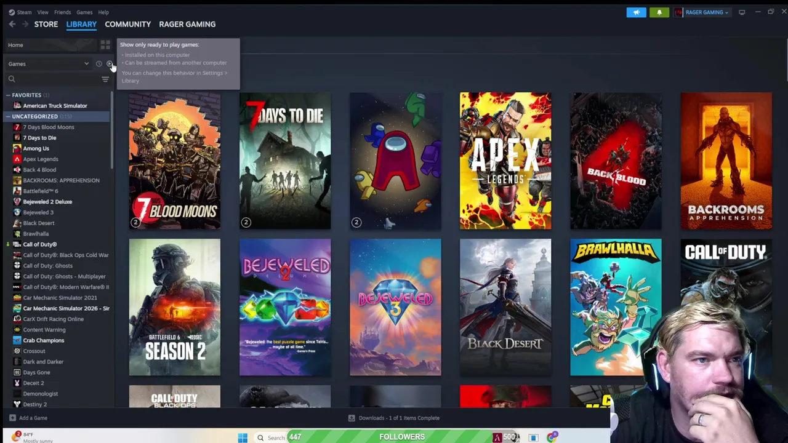Select 7 Days Blood Moons in sidebar
Image resolution: width=788 pixels, height=443 pixels.
(49, 127)
